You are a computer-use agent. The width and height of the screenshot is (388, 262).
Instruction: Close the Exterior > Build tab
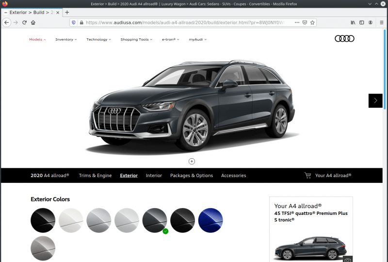[58, 13]
